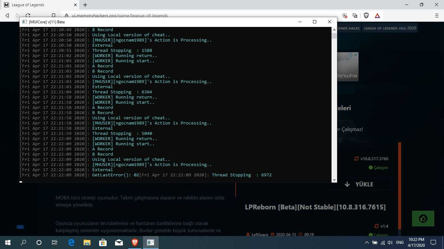Select the MUICore console taskbar button
Viewport: 444px width, 249px height.
coord(150,243)
